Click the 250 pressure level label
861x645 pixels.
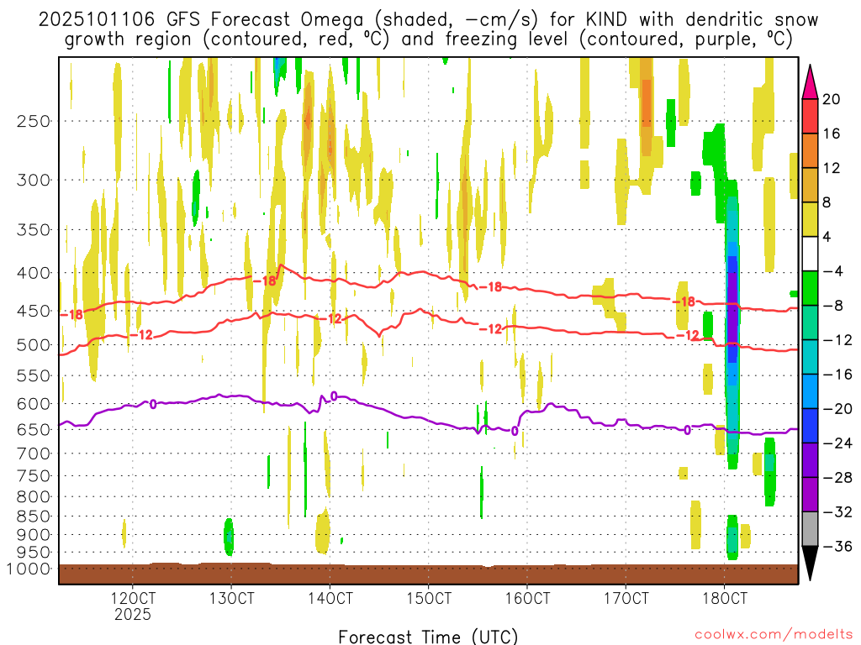coord(34,121)
